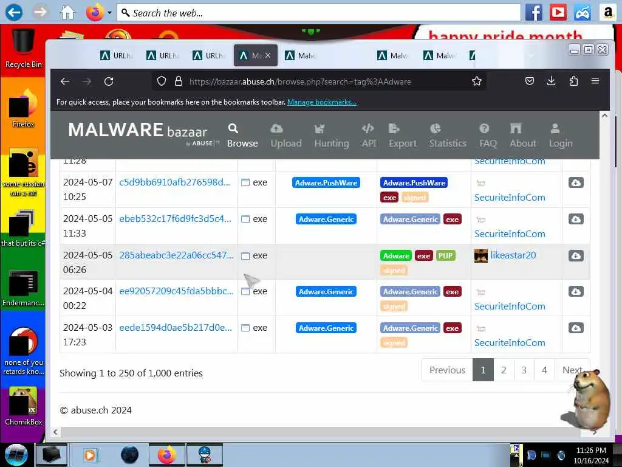Screen dimensions: 622x467
Task: Open hash ee92057209c45fda5bbbc... link
Action: pyautogui.click(x=177, y=291)
